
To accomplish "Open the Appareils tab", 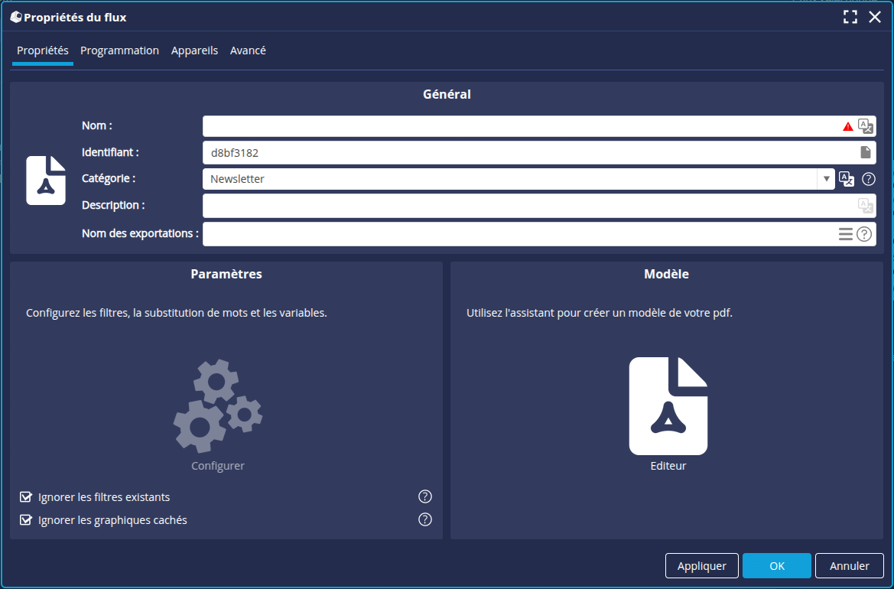I will pos(194,50).
